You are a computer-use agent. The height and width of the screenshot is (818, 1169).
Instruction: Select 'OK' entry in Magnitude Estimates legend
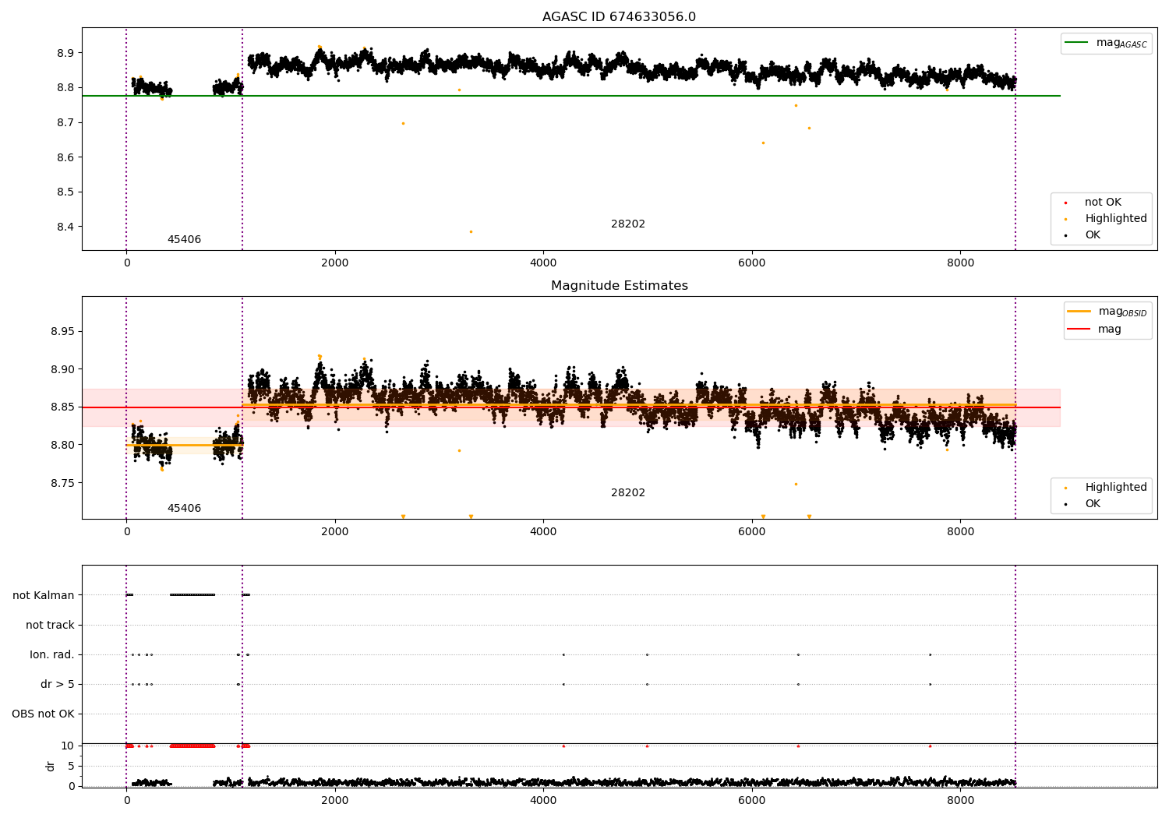(x=1093, y=504)
